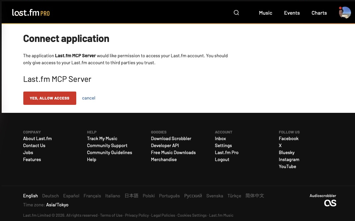Open the Help footer link
355x221 pixels.
pyautogui.click(x=92, y=159)
